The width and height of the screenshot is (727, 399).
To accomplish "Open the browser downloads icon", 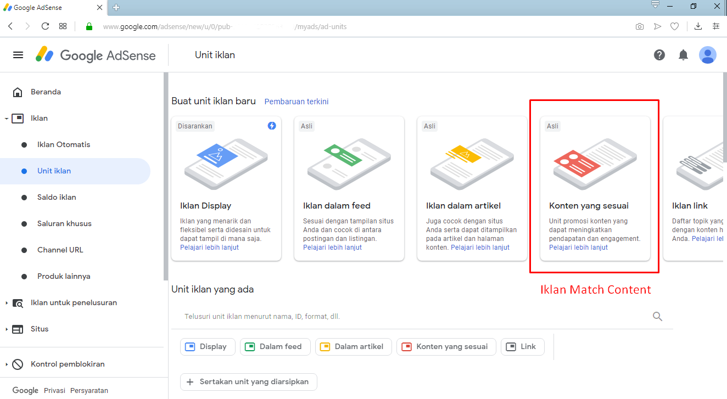I will [698, 26].
